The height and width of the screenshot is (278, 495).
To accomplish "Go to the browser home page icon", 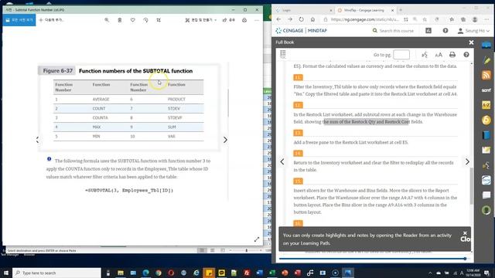I will (312, 19).
